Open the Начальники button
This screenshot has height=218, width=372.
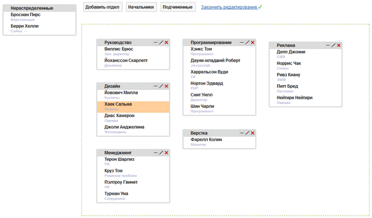pos(141,7)
